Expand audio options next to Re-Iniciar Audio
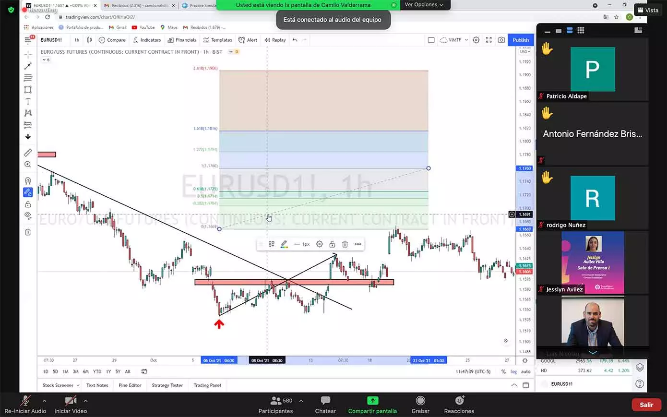 pos(44,401)
